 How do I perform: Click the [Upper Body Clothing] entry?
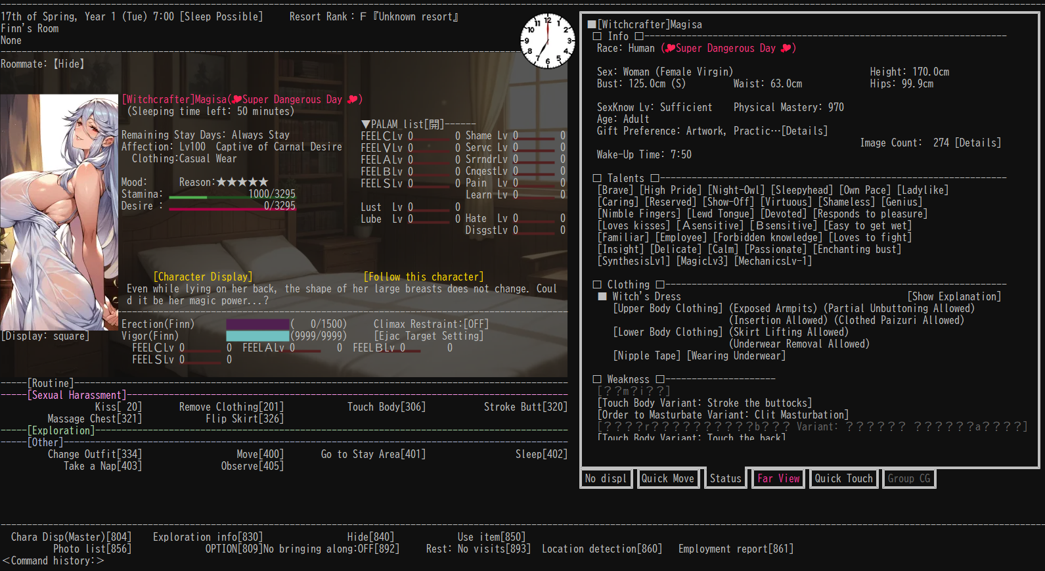[668, 308]
